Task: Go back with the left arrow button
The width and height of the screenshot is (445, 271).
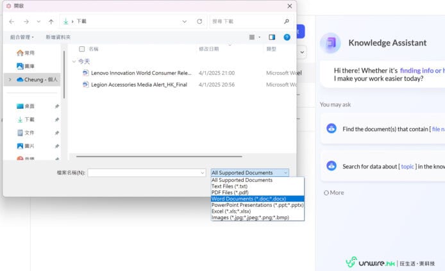Action: pos(12,22)
